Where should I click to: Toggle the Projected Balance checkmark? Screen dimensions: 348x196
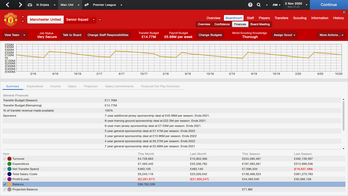point(5,189)
